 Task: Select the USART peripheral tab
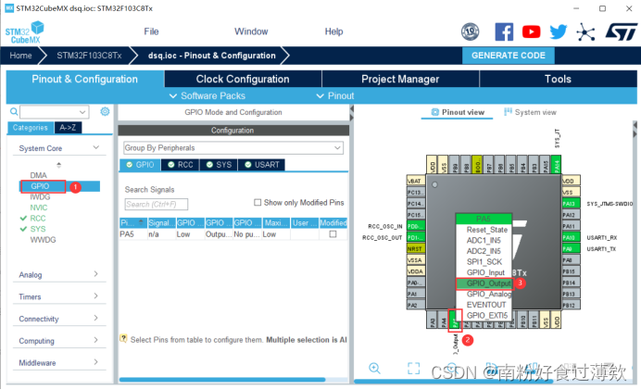[x=261, y=165]
